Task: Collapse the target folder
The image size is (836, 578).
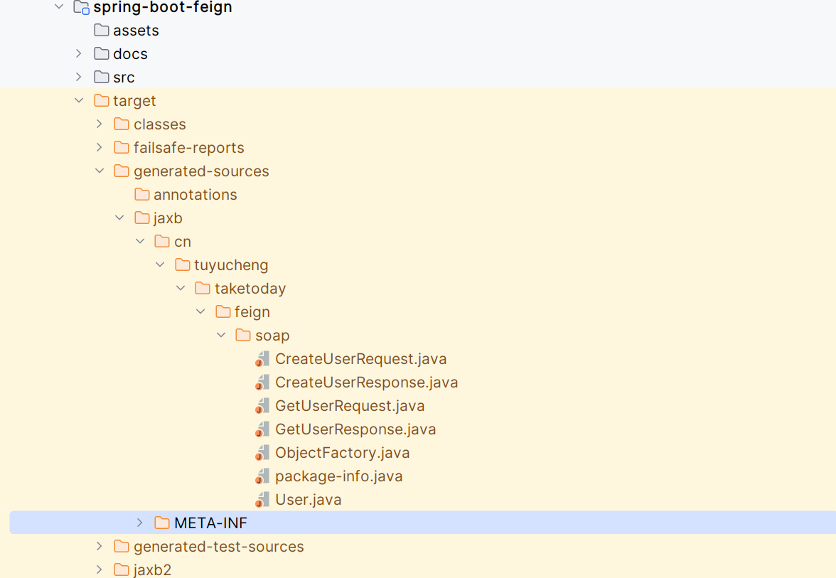Action: pyautogui.click(x=79, y=101)
